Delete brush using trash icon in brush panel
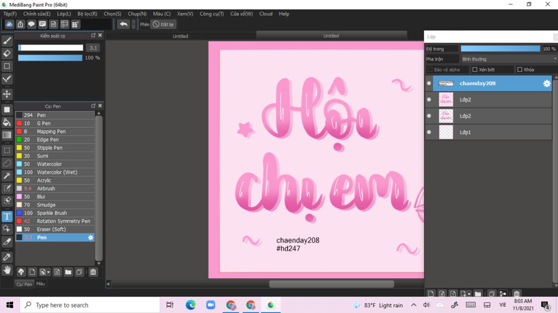Screen dimensions: 558x313 (x=93, y=272)
